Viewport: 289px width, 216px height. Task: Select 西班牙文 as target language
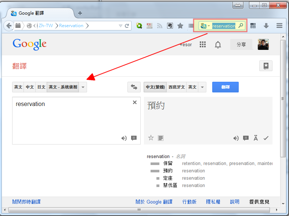point(177,87)
